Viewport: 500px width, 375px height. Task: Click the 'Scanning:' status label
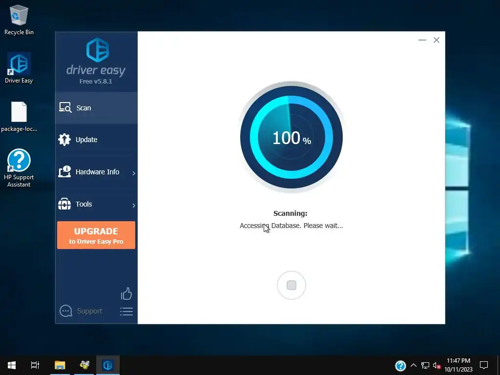point(290,213)
